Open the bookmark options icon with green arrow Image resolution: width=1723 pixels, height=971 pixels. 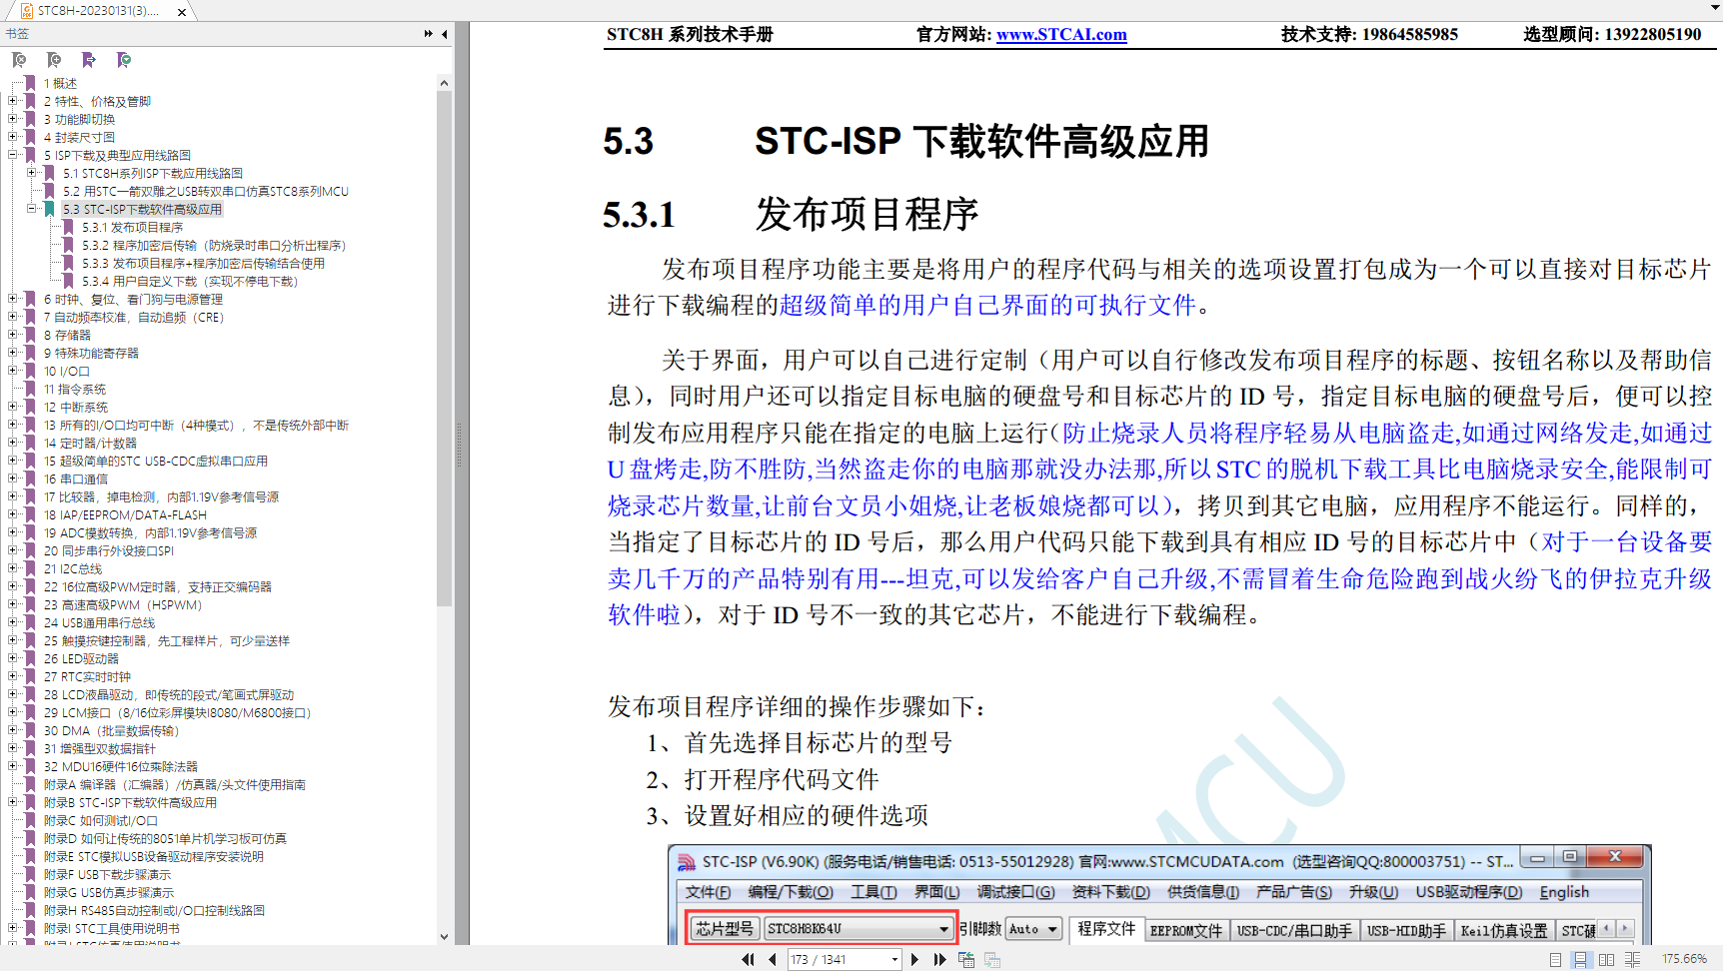(x=124, y=60)
